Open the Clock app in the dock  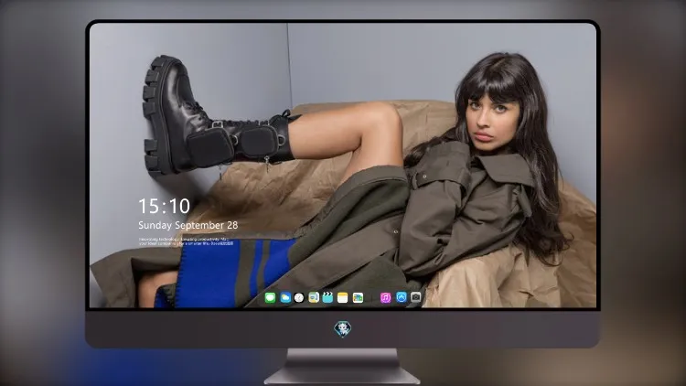click(x=299, y=297)
